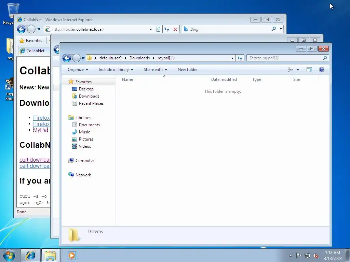The width and height of the screenshot is (350, 262).
Task: Toggle IE compatibility view icon
Action: pyautogui.click(x=158, y=29)
